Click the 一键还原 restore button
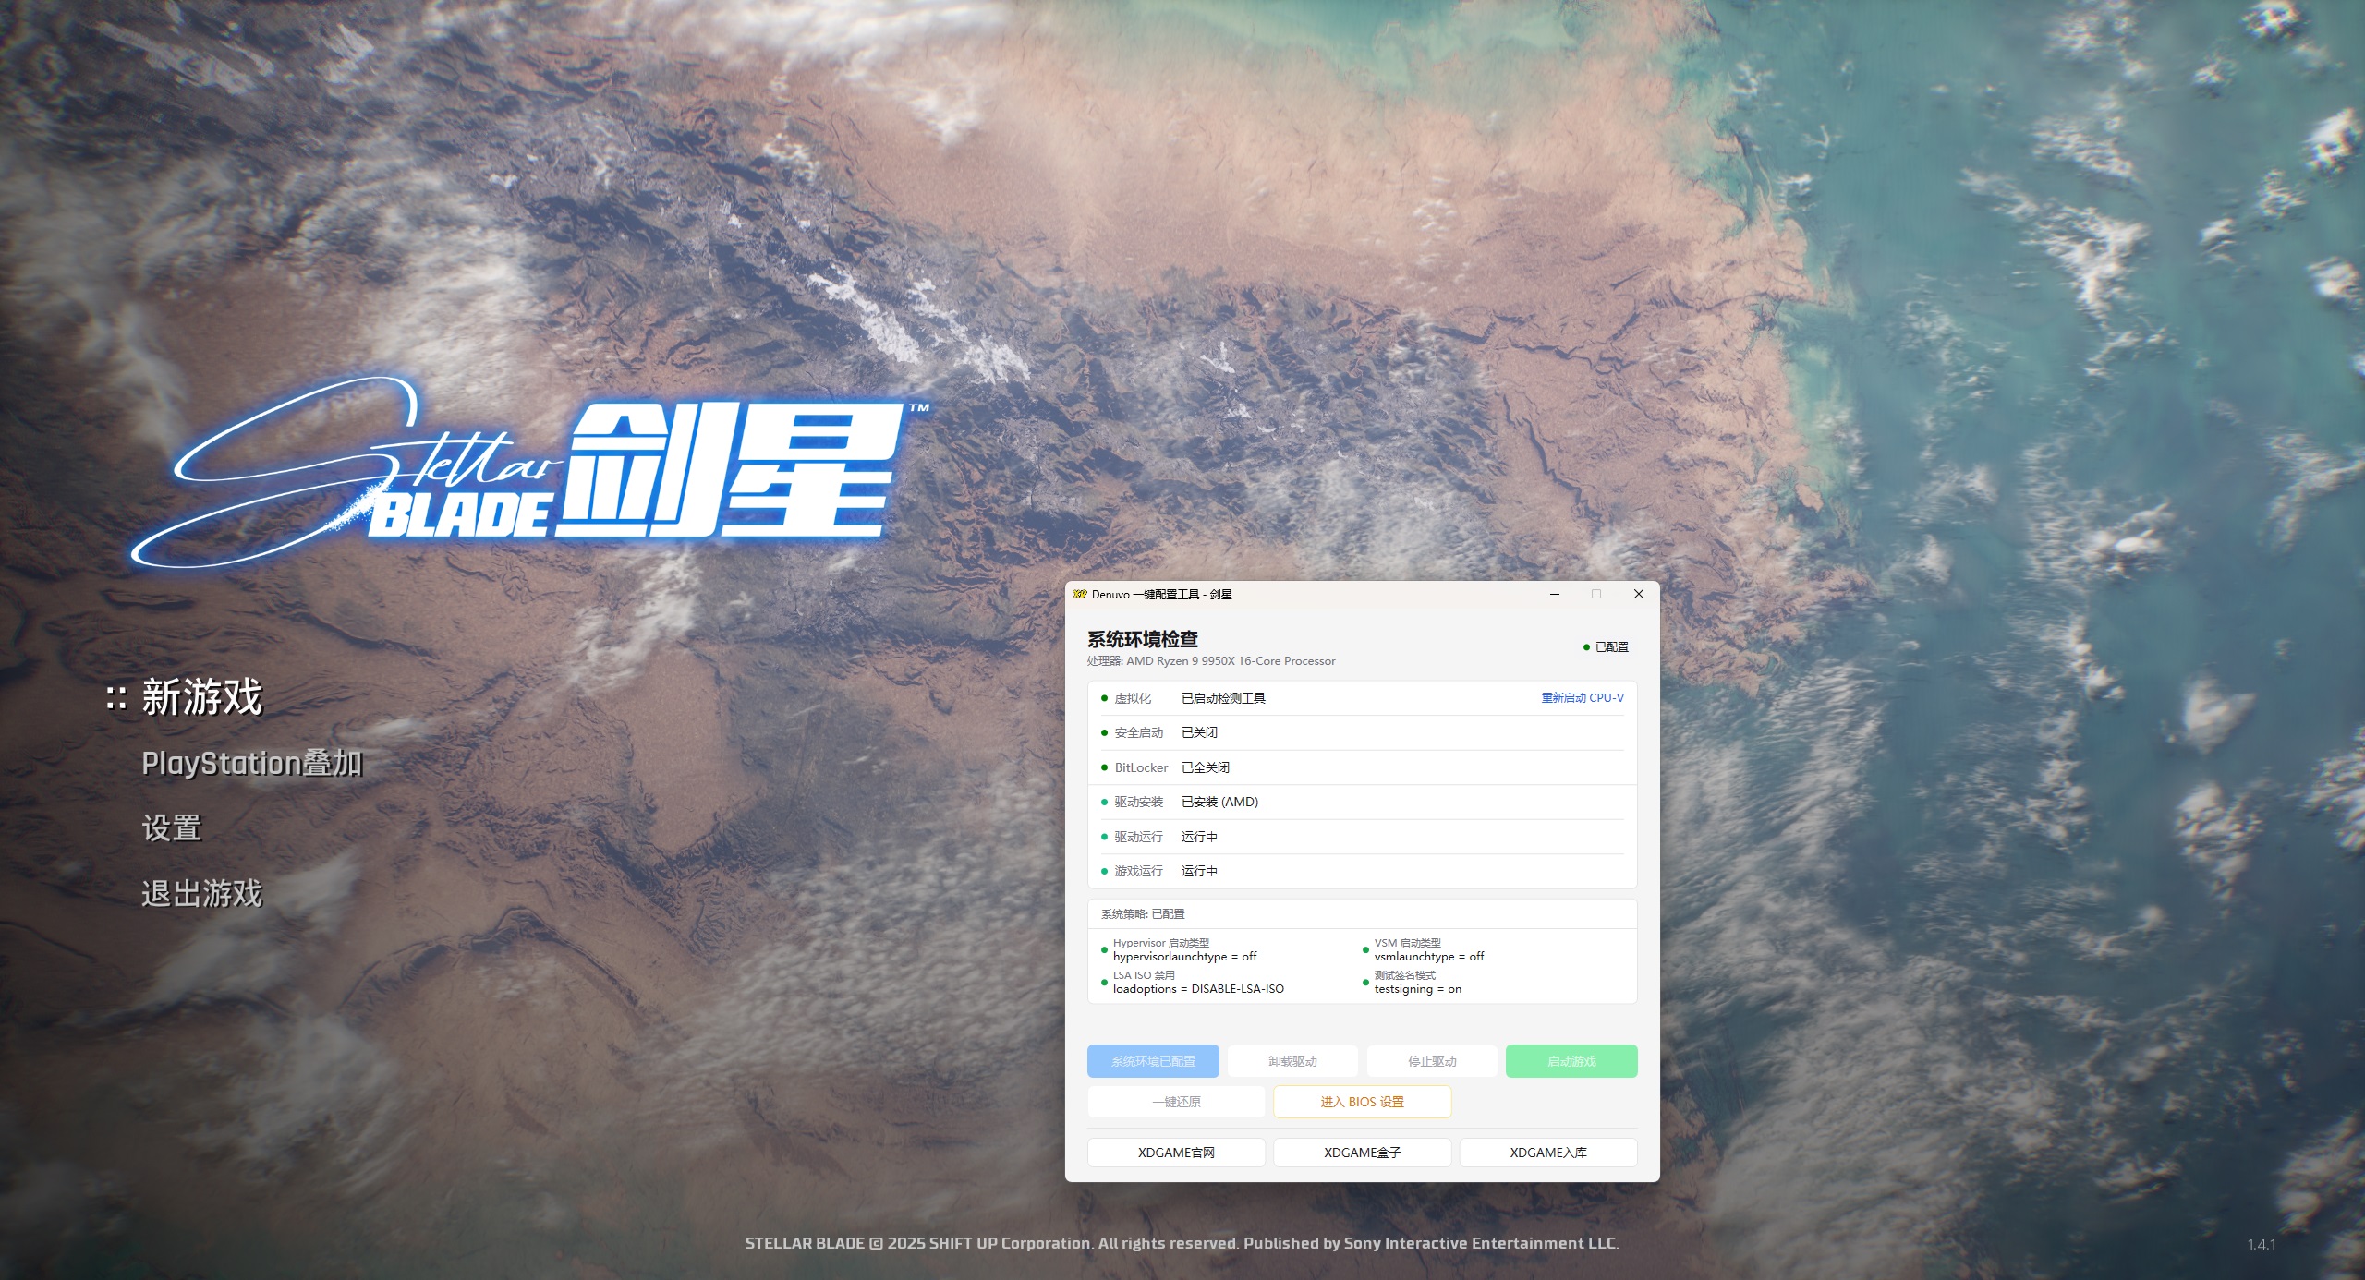Screen dimensions: 2365x1280 tap(1176, 1101)
